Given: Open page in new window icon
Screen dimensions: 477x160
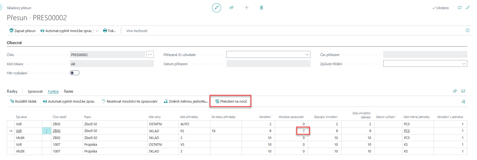Looking at the screenshot, I should (460, 8).
